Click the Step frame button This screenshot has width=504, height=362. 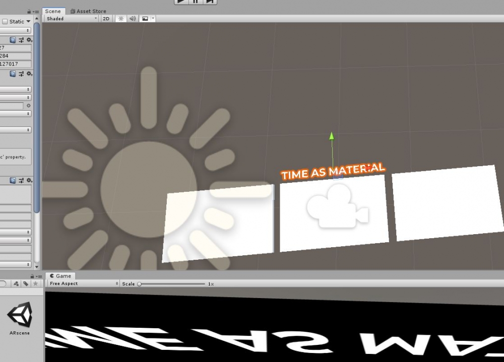click(x=210, y=2)
